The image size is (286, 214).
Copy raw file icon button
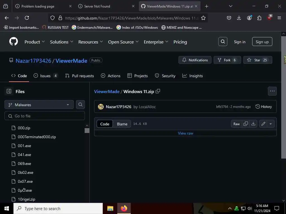(x=246, y=124)
